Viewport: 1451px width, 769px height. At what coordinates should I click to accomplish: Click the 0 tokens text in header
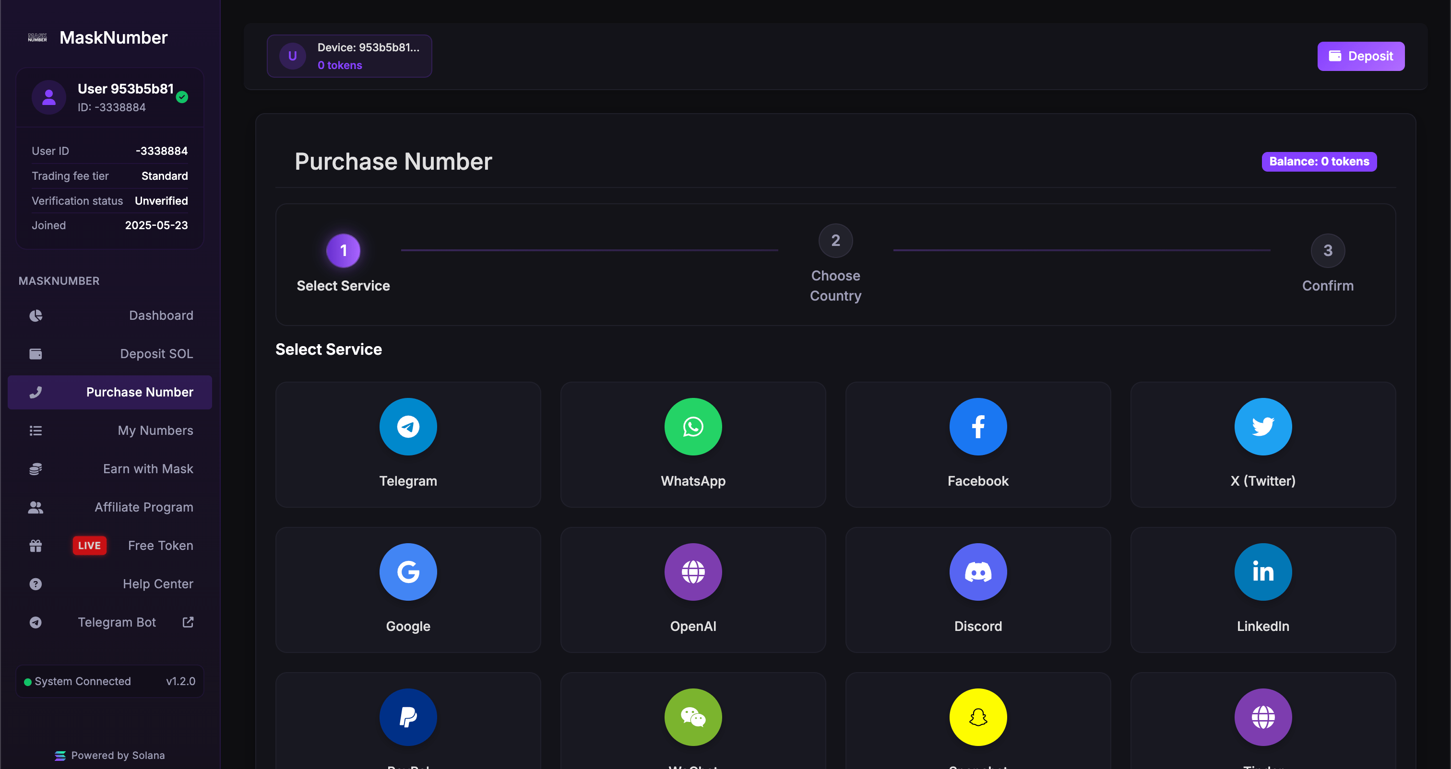[x=340, y=65]
